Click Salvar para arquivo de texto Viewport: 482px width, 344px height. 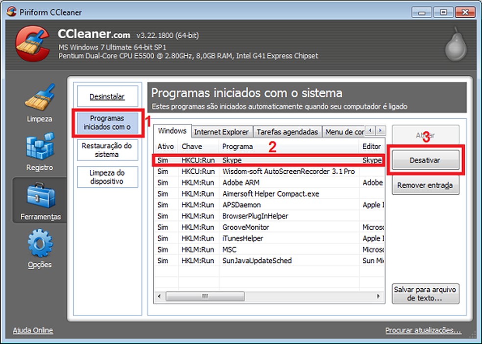tap(426, 294)
